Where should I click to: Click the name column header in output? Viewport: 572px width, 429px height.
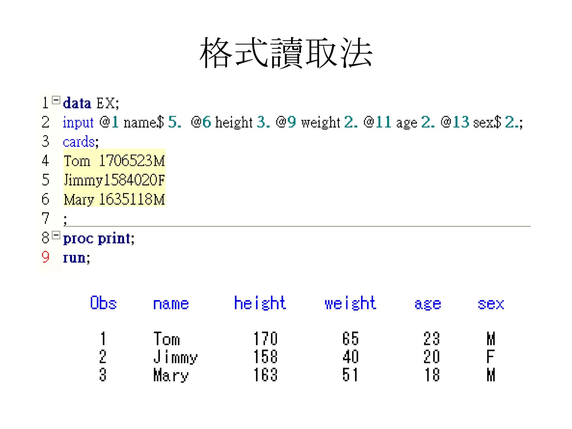click(x=171, y=304)
